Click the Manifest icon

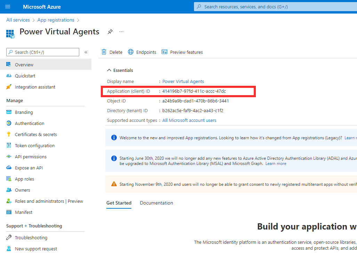[x=9, y=212]
